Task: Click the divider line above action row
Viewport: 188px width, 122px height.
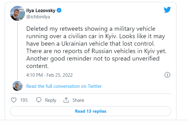Action: (91, 94)
